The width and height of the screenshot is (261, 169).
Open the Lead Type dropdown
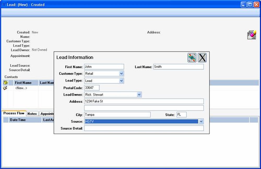click(x=122, y=81)
